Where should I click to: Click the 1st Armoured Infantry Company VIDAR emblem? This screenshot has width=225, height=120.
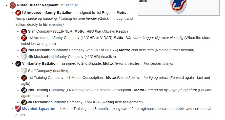click(24, 38)
